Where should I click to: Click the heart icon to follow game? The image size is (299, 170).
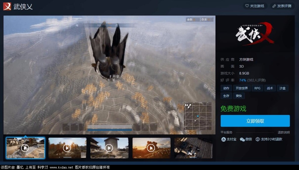click(247, 6)
